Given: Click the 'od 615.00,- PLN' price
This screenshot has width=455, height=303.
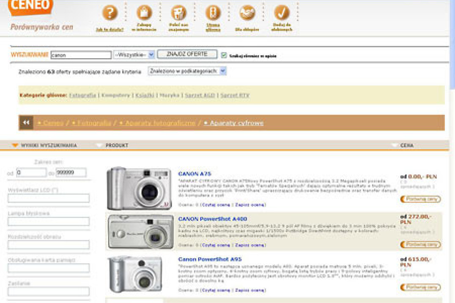Looking at the screenshot, I should click(x=416, y=262).
